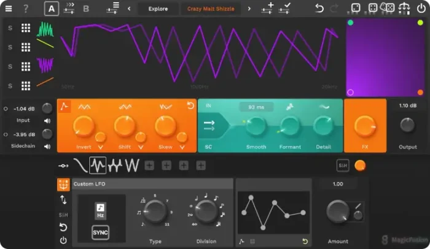Viewport: 430px width, 249px height.
Task: Expand the dropdown arrow beside Shift
Action: (141, 147)
